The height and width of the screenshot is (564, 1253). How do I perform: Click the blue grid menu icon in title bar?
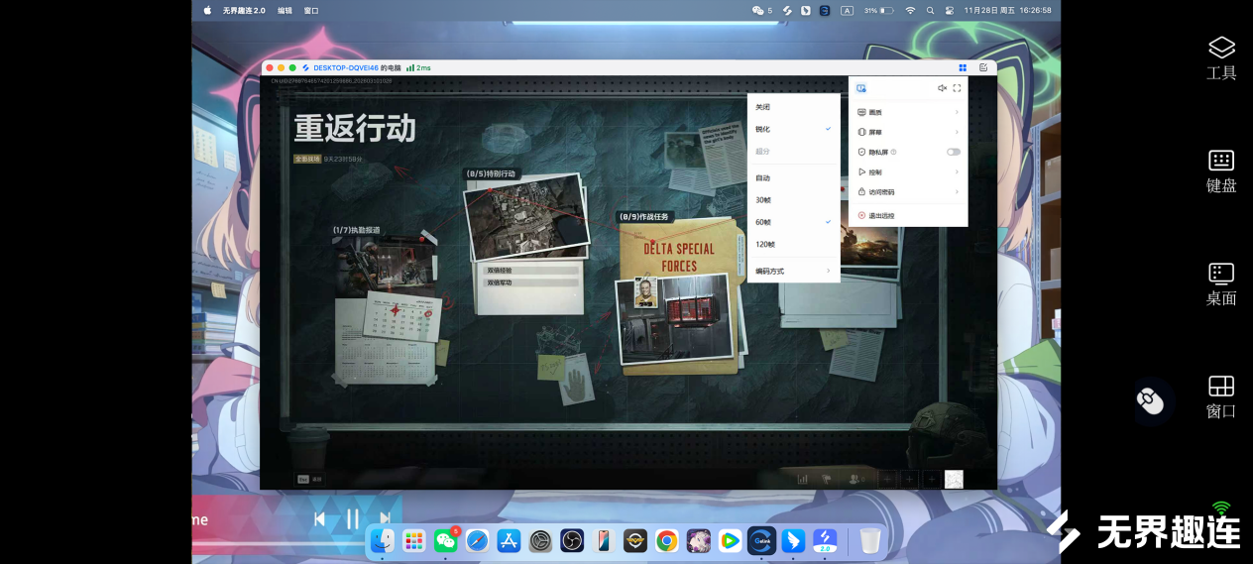point(963,67)
